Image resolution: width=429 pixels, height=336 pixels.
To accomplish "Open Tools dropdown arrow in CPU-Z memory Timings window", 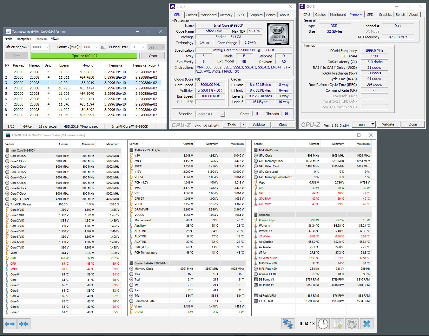I will point(373,124).
